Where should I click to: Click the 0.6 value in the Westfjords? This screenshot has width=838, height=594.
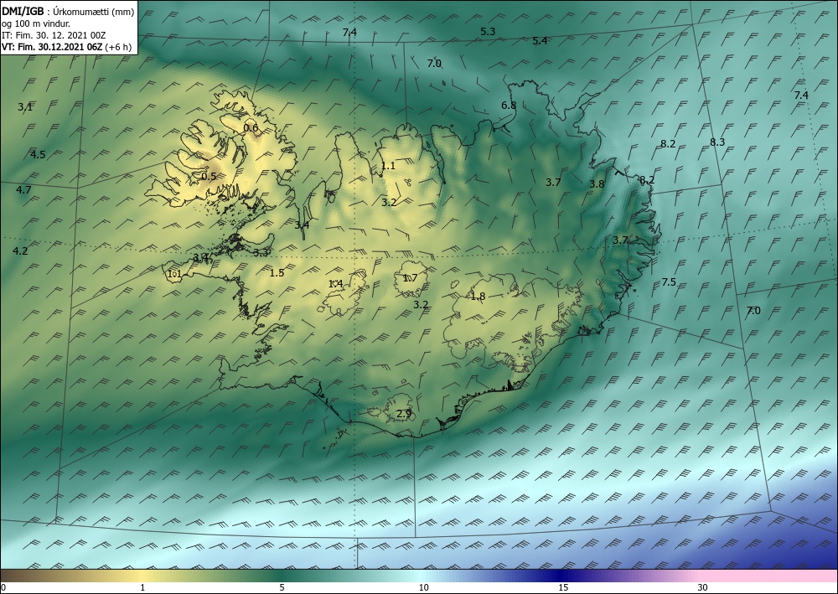tap(251, 127)
